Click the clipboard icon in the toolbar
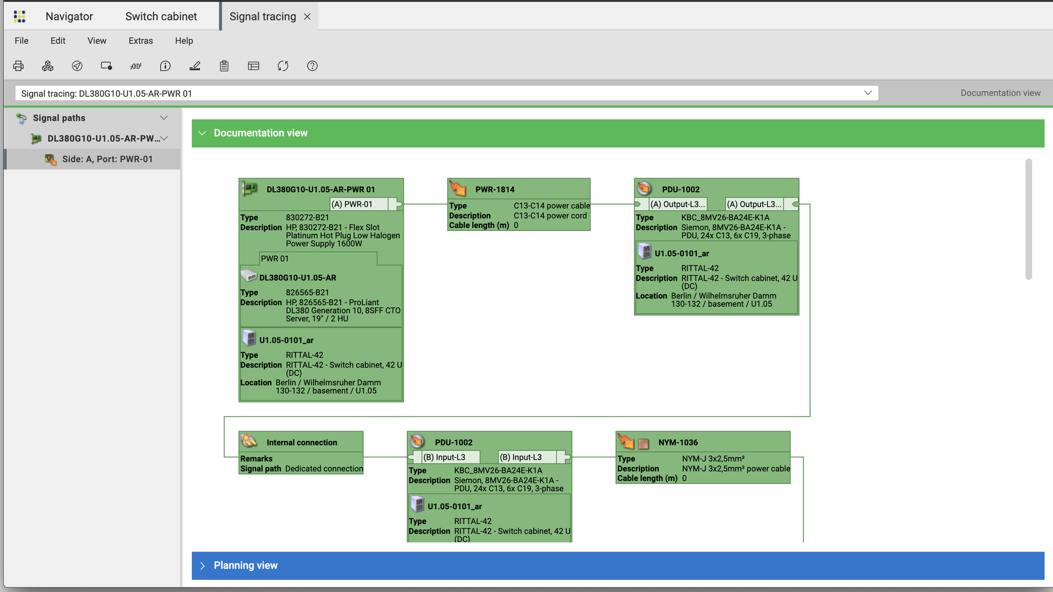Image resolution: width=1053 pixels, height=592 pixels. 224,66
